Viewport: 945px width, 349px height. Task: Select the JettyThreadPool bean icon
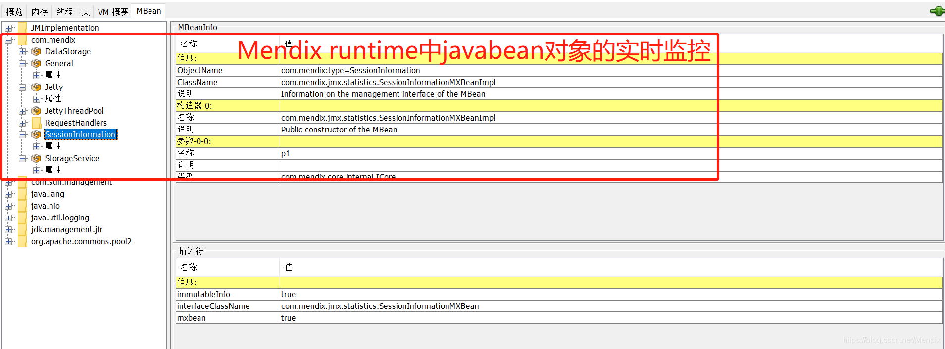click(x=36, y=111)
